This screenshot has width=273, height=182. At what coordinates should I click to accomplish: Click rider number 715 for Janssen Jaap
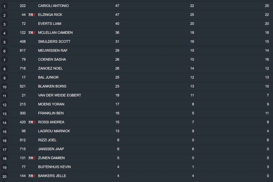tap(23, 149)
